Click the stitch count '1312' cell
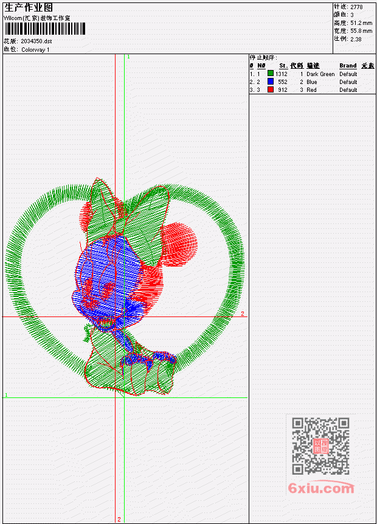 tap(282, 74)
